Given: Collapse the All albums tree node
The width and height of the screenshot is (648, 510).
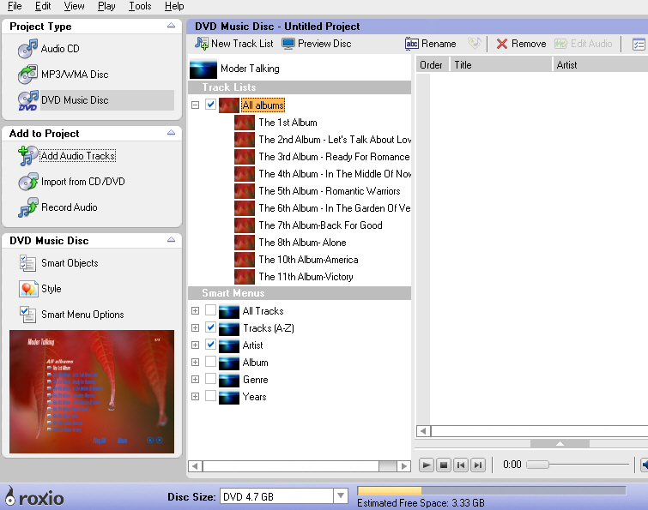Looking at the screenshot, I should [x=196, y=105].
